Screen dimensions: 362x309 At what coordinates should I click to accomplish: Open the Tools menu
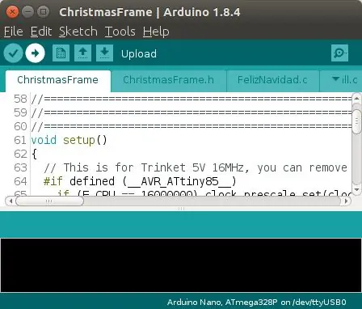120,32
